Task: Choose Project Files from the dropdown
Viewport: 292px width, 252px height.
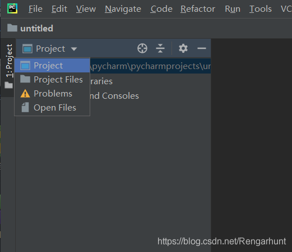Action: point(52,80)
